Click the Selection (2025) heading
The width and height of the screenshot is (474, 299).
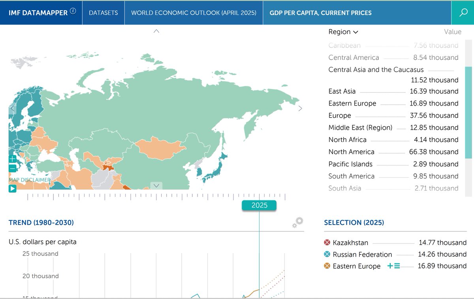coord(354,223)
